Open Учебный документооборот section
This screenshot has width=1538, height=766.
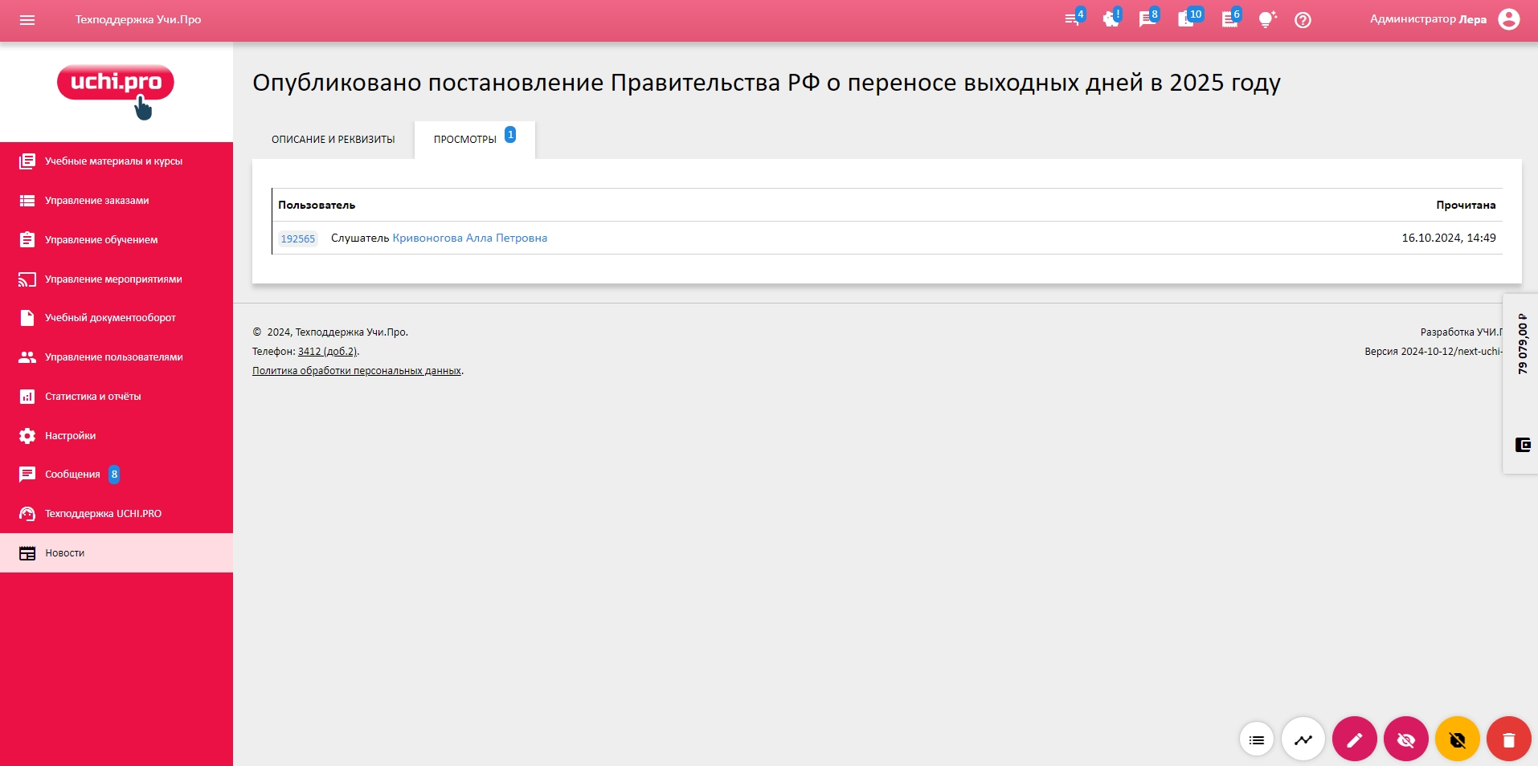[x=117, y=318]
